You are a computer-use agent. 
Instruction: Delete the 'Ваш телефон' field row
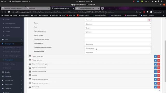pos(159,60)
